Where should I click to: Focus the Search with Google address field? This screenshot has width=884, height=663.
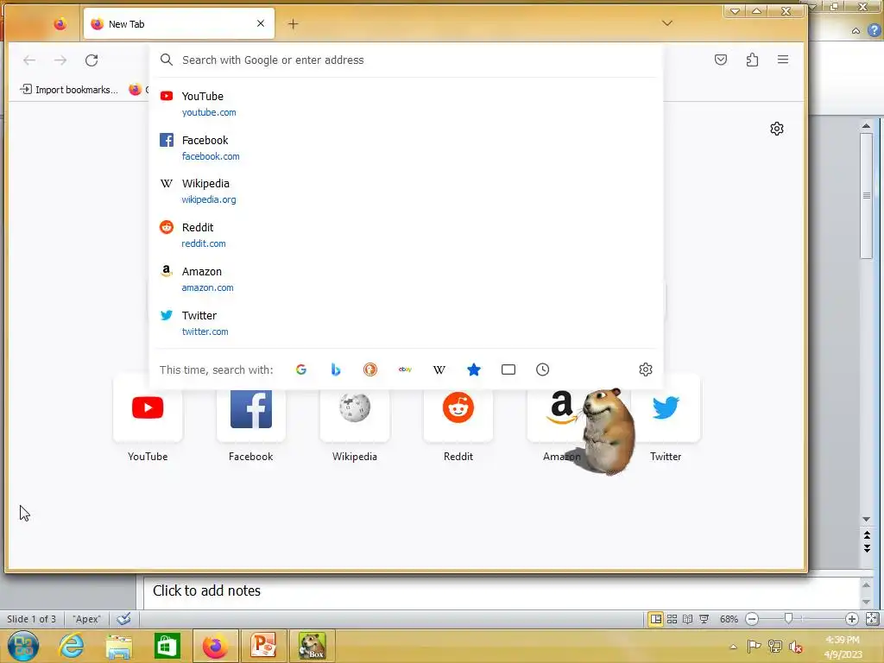pos(406,60)
